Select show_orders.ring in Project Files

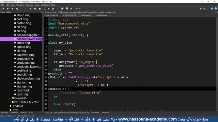[28, 79]
